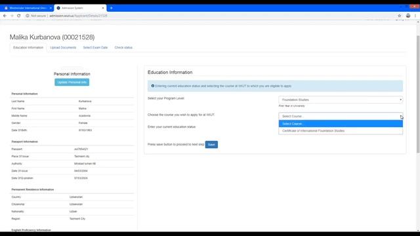
Task: Click the address bar URL
Action: (x=78, y=16)
